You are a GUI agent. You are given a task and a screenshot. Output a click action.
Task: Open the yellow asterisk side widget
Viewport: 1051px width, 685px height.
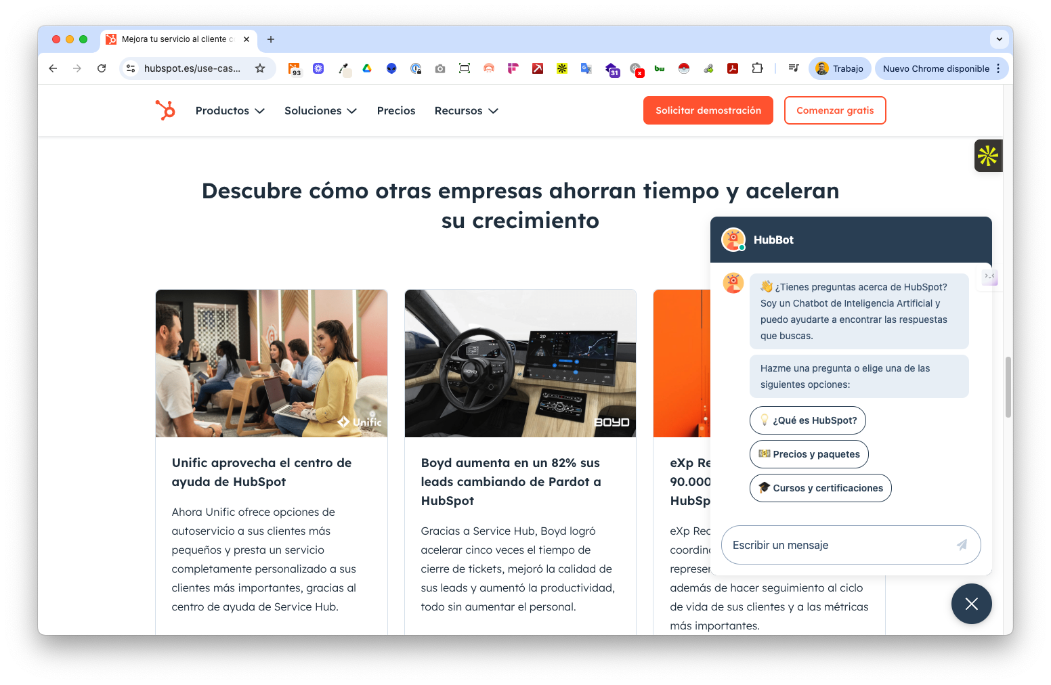pos(988,156)
